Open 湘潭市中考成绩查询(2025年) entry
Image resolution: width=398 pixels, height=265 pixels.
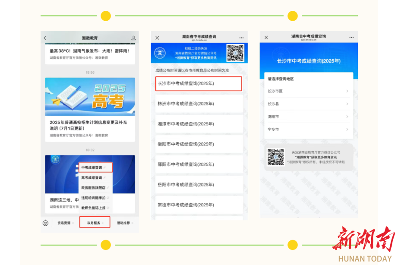click(199, 124)
